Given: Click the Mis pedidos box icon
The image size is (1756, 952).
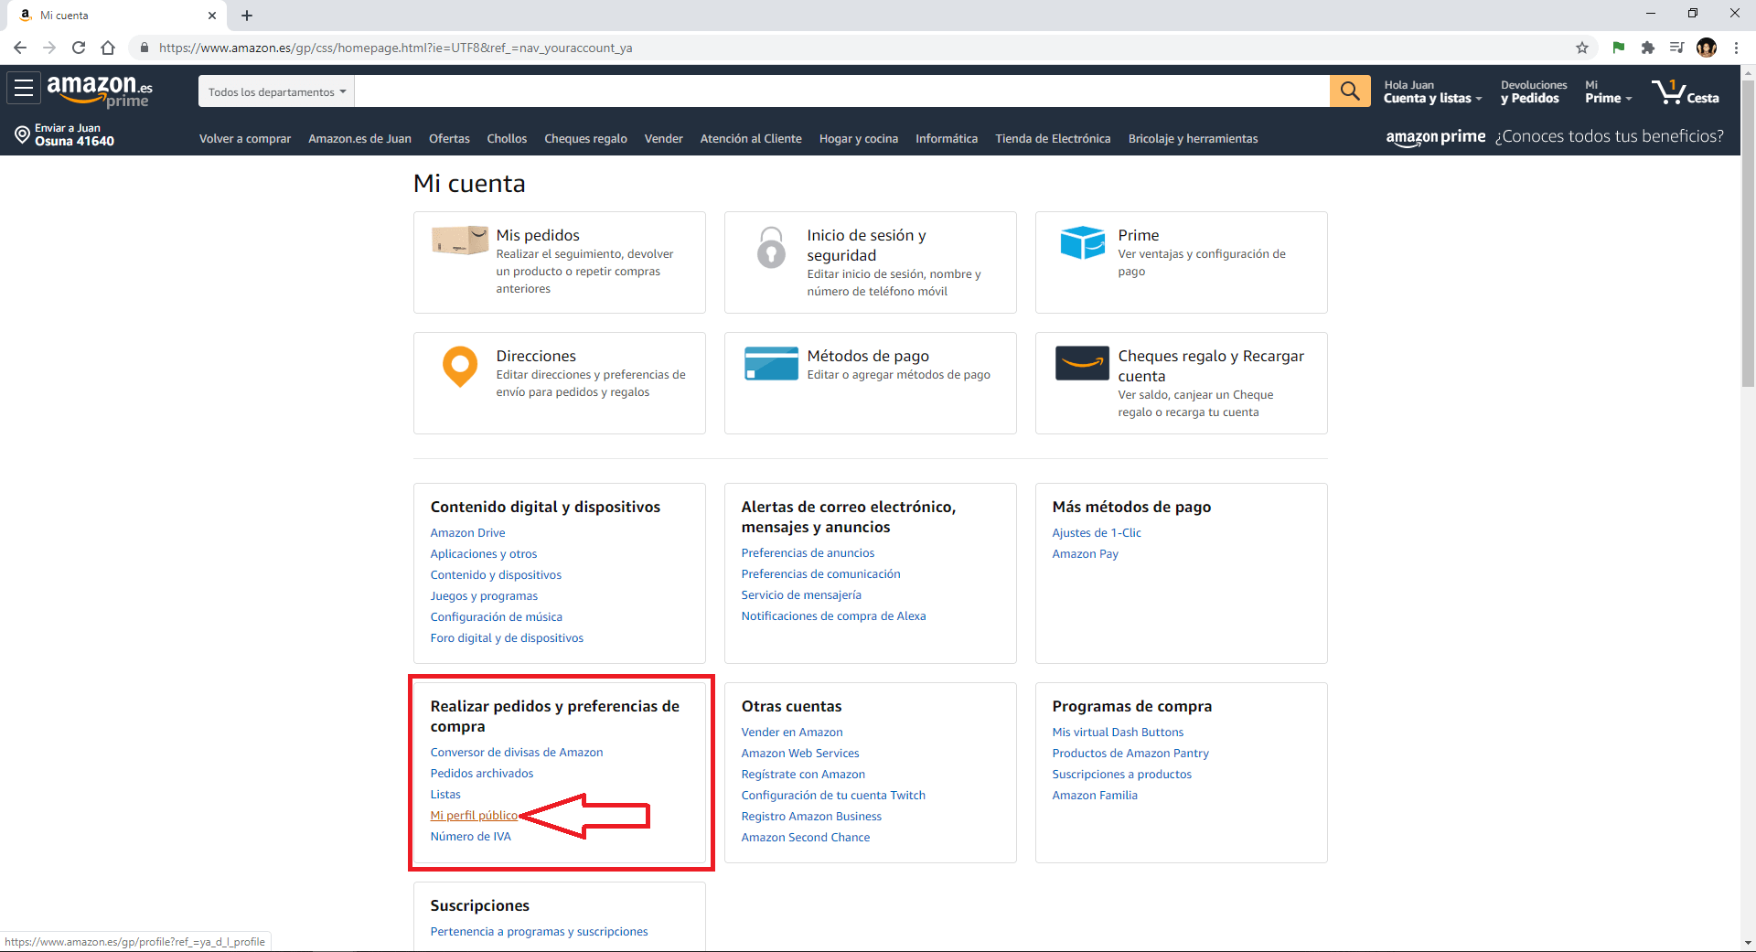Looking at the screenshot, I should click(460, 240).
